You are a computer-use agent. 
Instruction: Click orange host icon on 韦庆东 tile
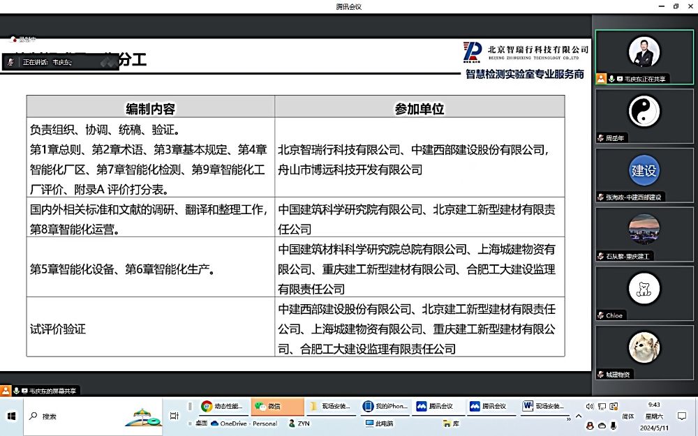click(602, 79)
